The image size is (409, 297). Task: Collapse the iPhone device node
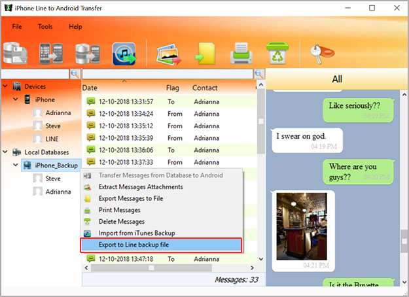click(16, 99)
